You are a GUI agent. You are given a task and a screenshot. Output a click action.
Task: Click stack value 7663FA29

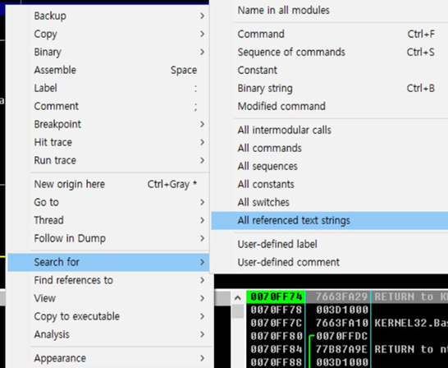pyautogui.click(x=341, y=297)
